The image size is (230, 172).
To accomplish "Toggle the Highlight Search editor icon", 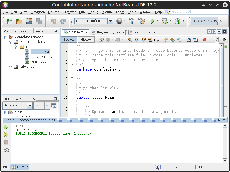I will (x=149, y=40).
